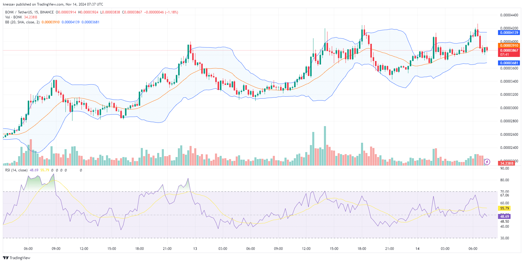Click the 80.00 RSI axis label
Viewport: 524px width, 263px height.
click(x=504, y=180)
